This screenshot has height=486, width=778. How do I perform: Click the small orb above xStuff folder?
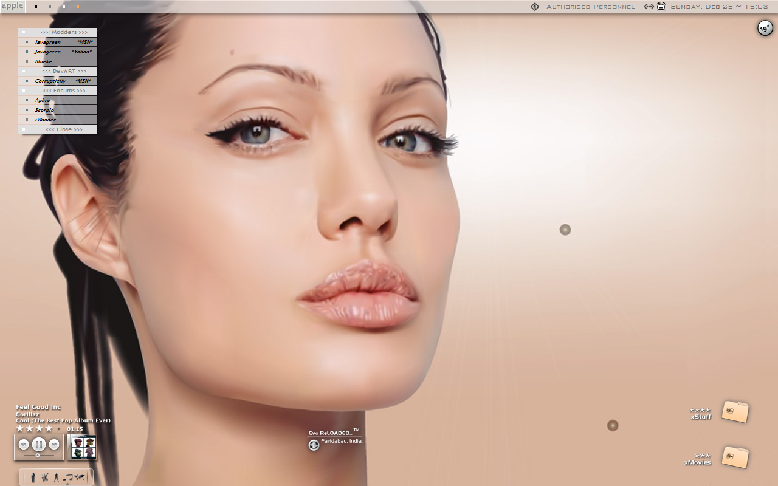coord(613,425)
